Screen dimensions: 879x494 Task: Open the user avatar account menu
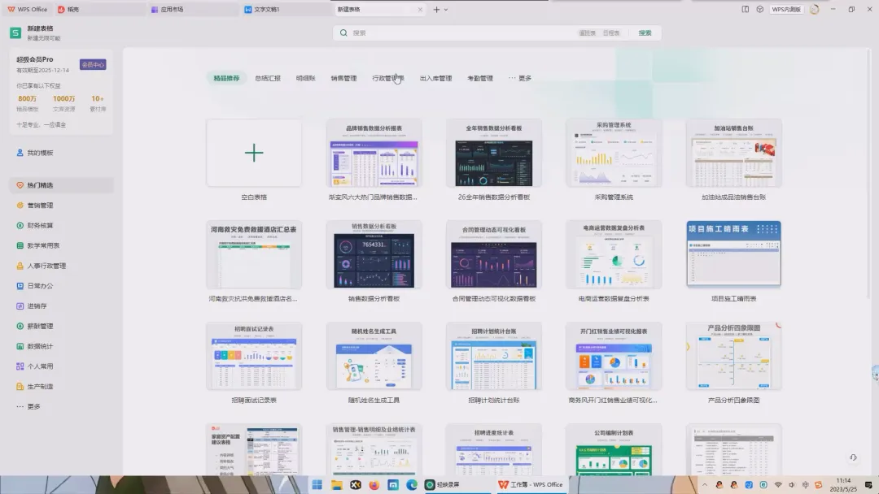pyautogui.click(x=815, y=10)
